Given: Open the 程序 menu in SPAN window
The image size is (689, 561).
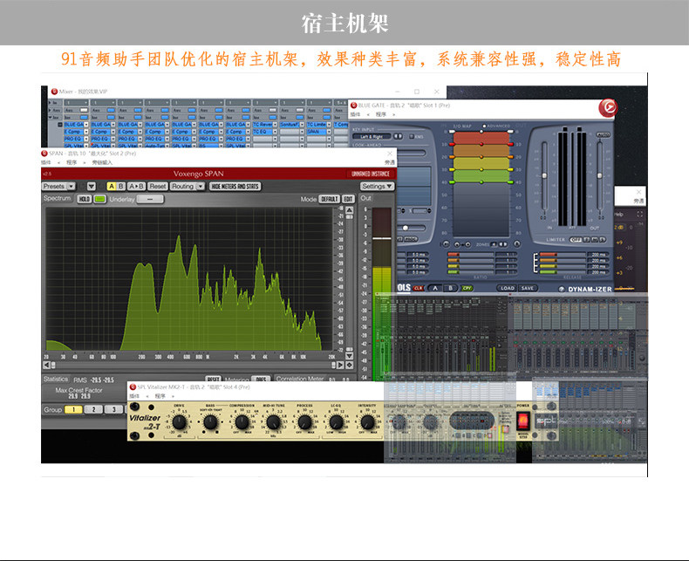Looking at the screenshot, I should pos(72,162).
